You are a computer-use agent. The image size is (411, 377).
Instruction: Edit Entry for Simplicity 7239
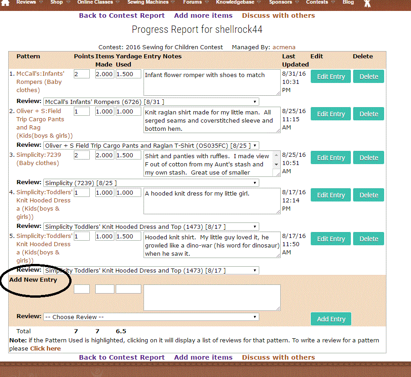(331, 158)
